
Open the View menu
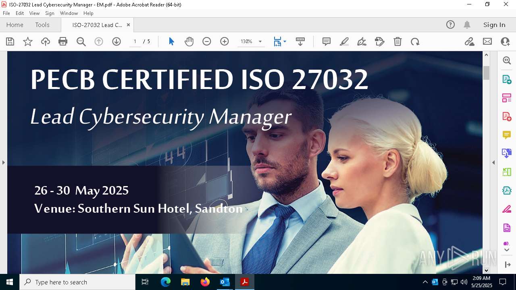[34, 13]
